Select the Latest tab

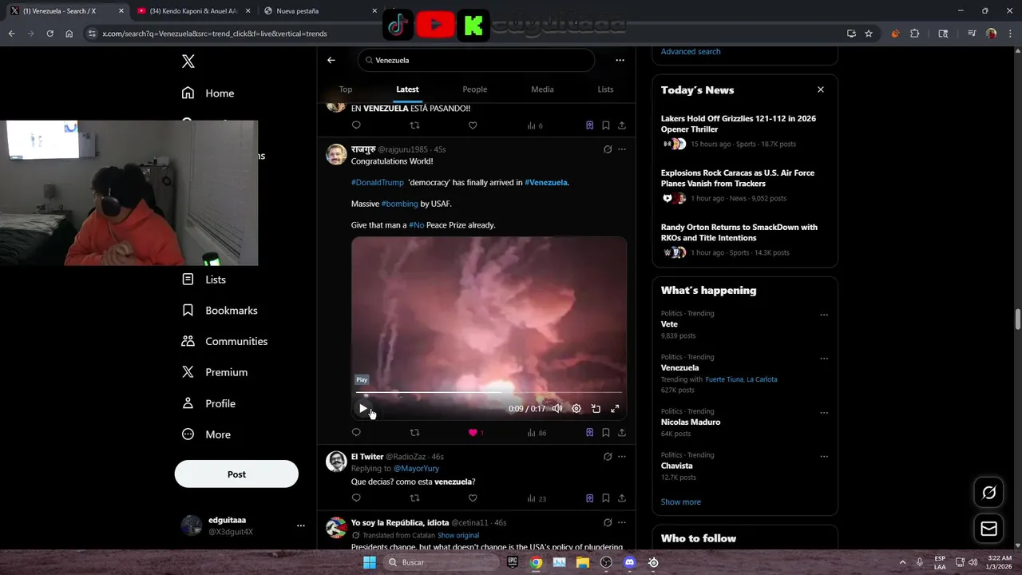point(407,89)
